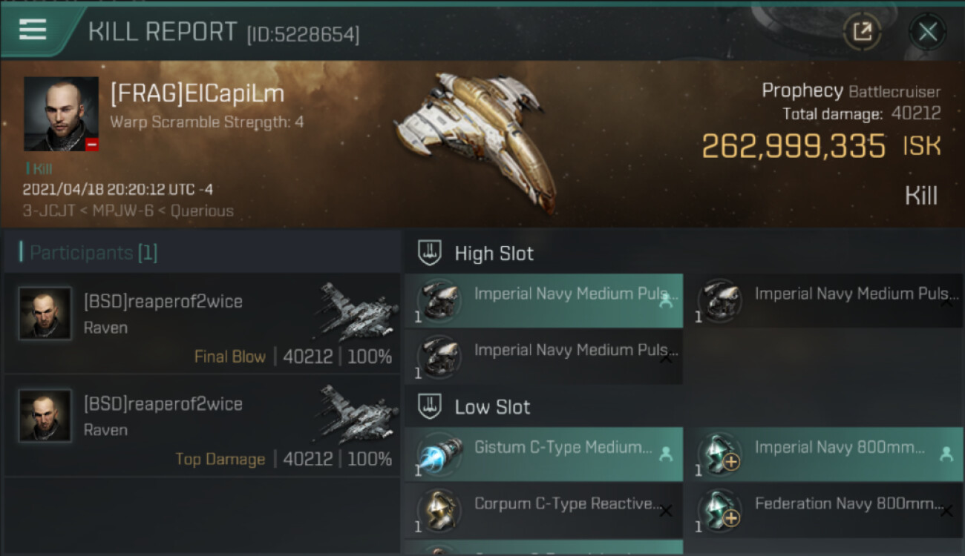
Task: Close the kill report window
Action: pyautogui.click(x=927, y=32)
